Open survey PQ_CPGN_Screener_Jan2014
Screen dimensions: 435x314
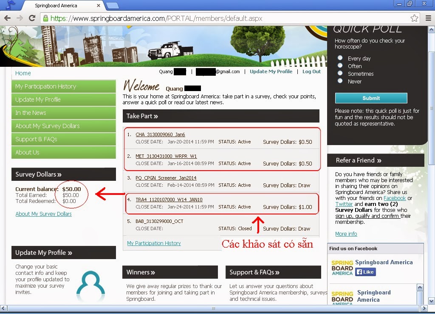click(x=166, y=178)
